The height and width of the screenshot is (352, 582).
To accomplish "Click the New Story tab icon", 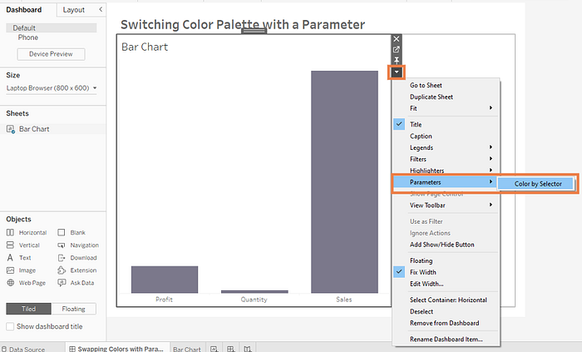I will [x=248, y=349].
